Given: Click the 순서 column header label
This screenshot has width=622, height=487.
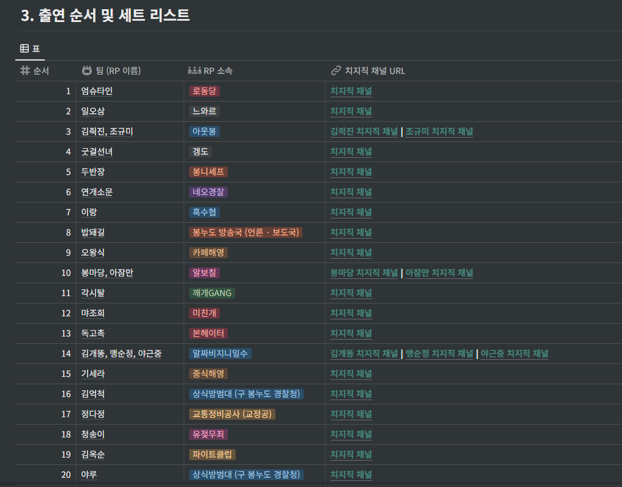Looking at the screenshot, I should [41, 71].
